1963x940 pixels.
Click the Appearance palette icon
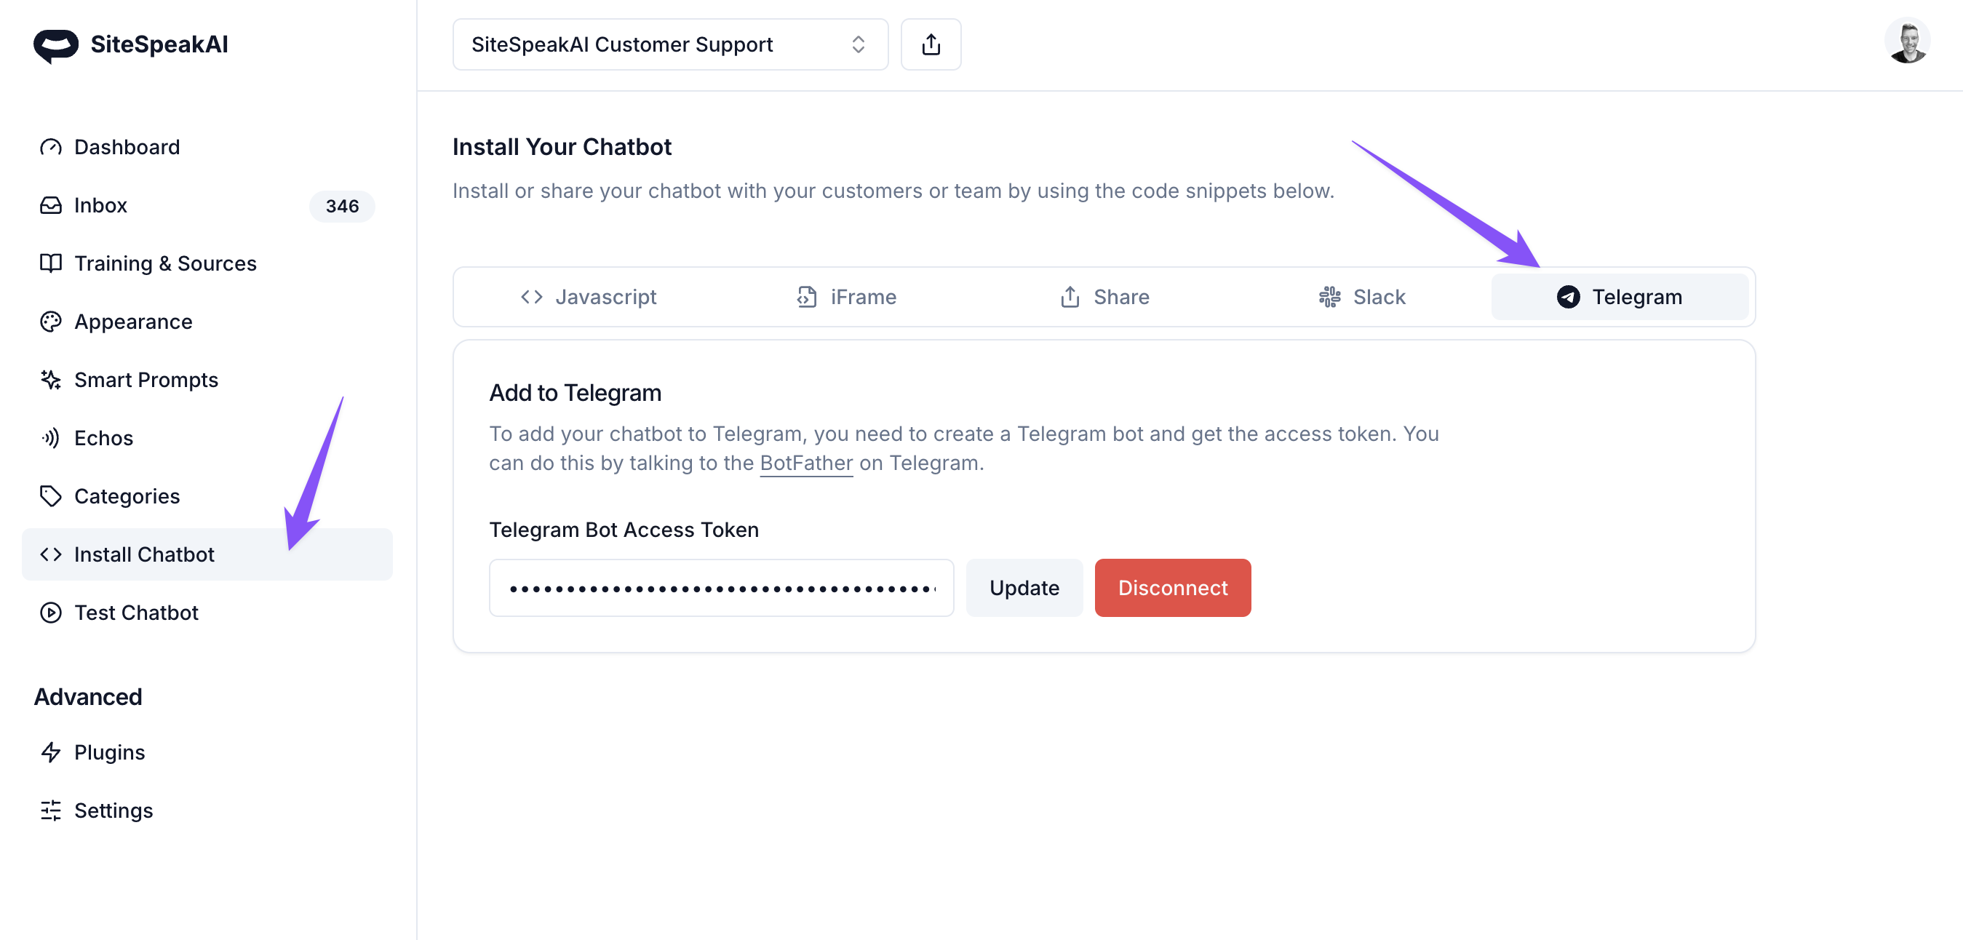point(51,322)
